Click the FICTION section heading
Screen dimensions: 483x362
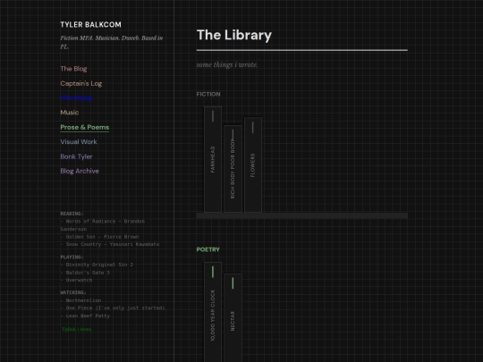point(208,94)
